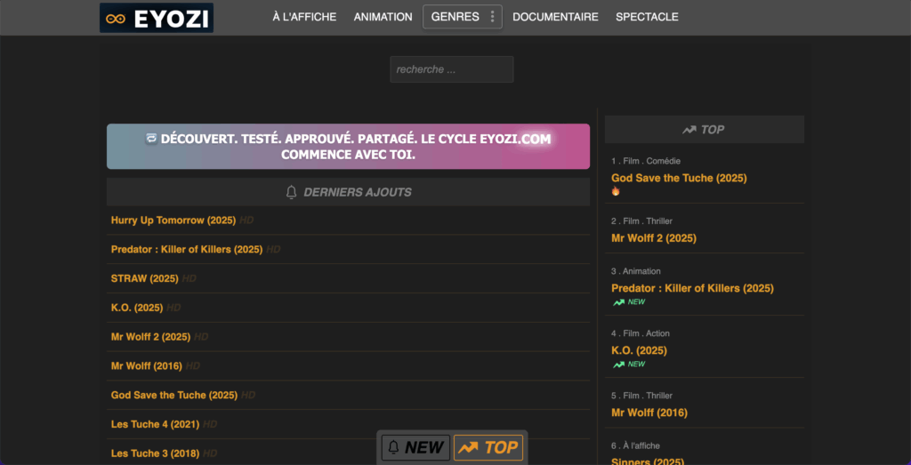Screen dimensions: 911x465
Task: Expand the GENRES dropdown menu
Action: click(x=455, y=17)
